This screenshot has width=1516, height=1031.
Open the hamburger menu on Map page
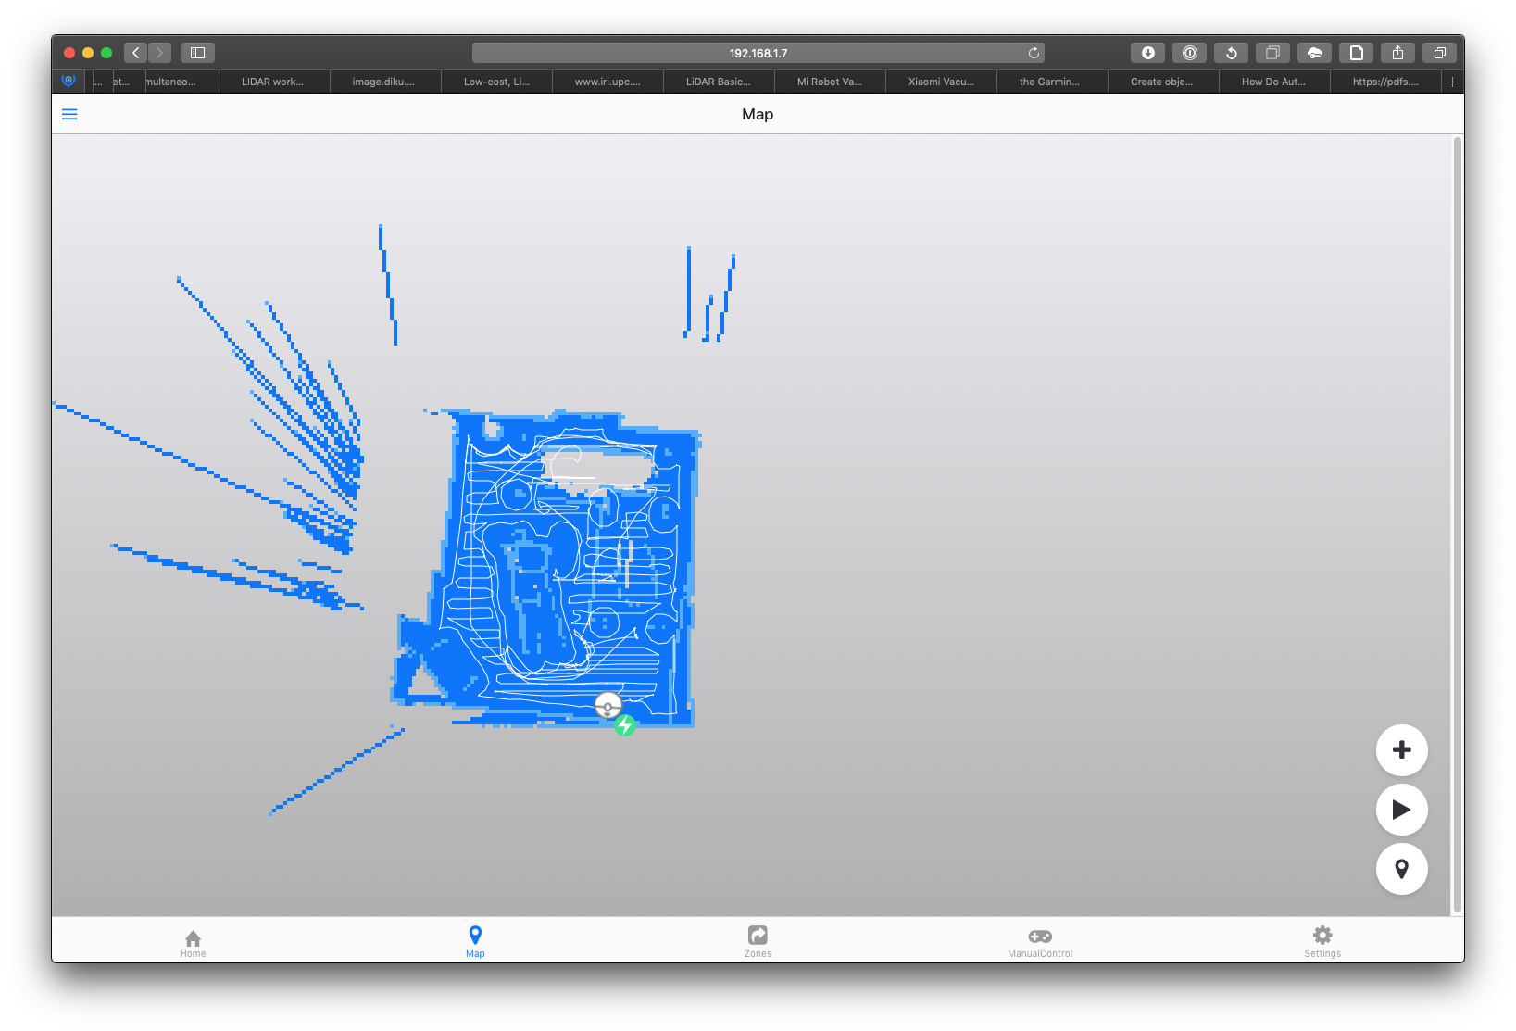(x=69, y=114)
